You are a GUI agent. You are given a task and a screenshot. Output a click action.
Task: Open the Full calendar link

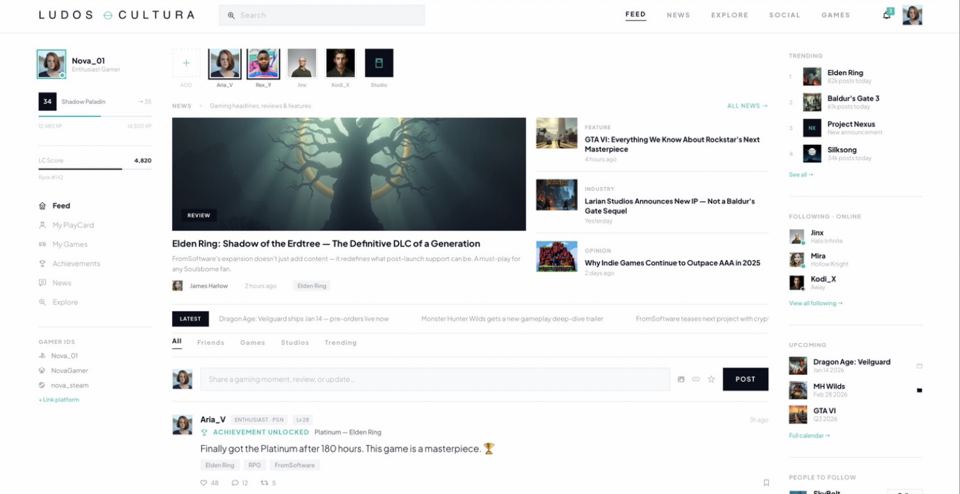coord(809,436)
